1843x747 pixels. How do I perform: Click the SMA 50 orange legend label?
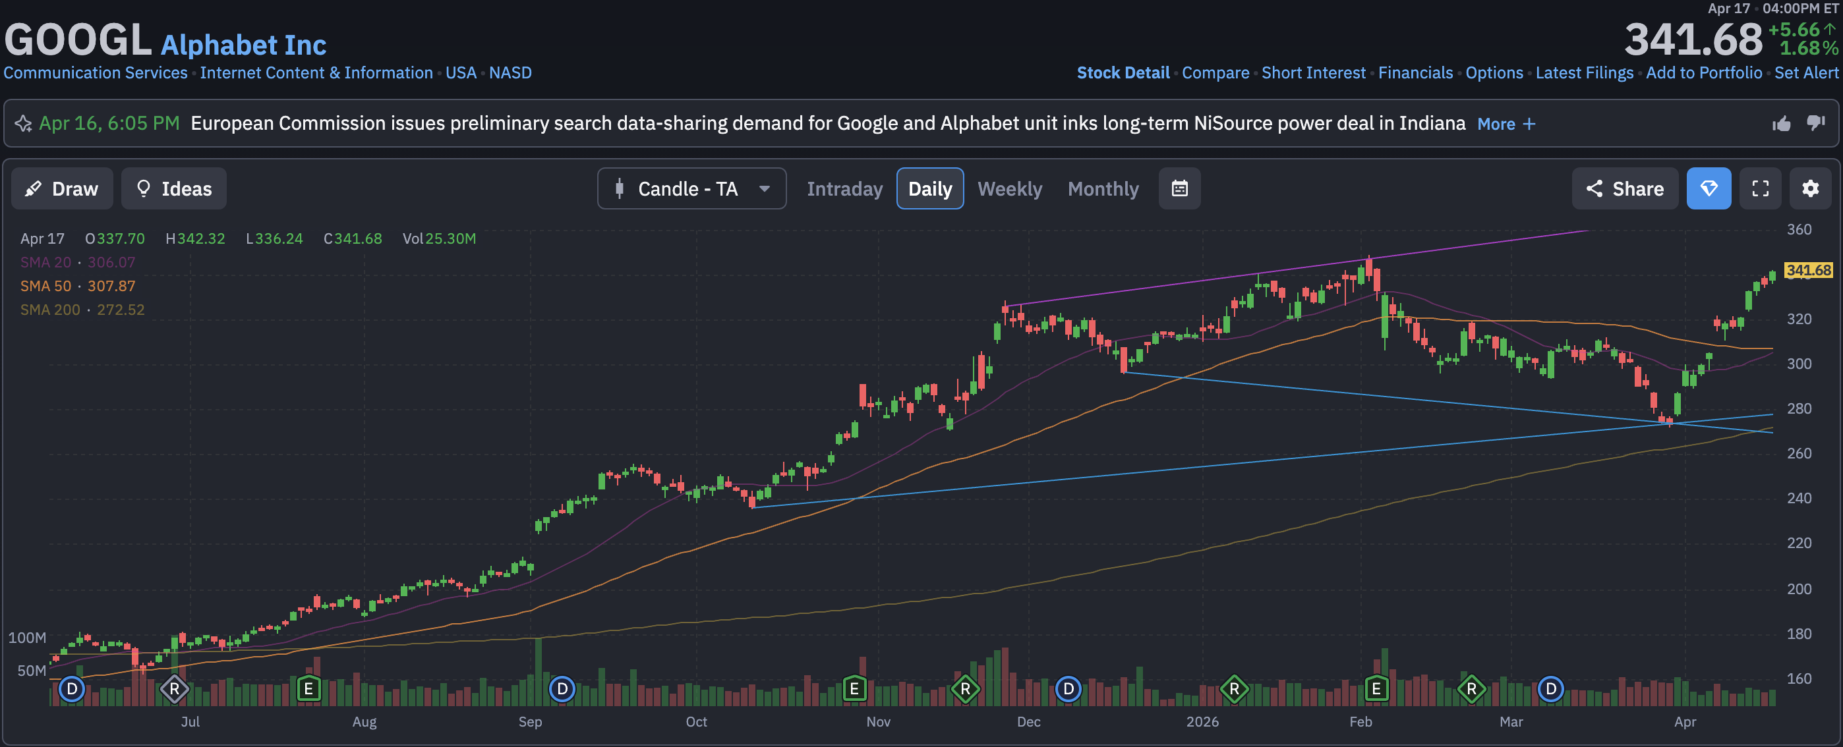tap(45, 286)
